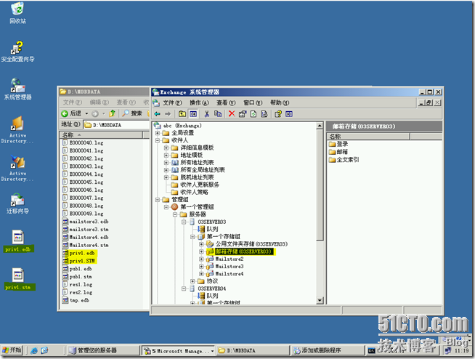Image resolution: width=475 pixels, height=359 pixels.
Task: Select the mailstore3.edb file
Action: (x=86, y=222)
